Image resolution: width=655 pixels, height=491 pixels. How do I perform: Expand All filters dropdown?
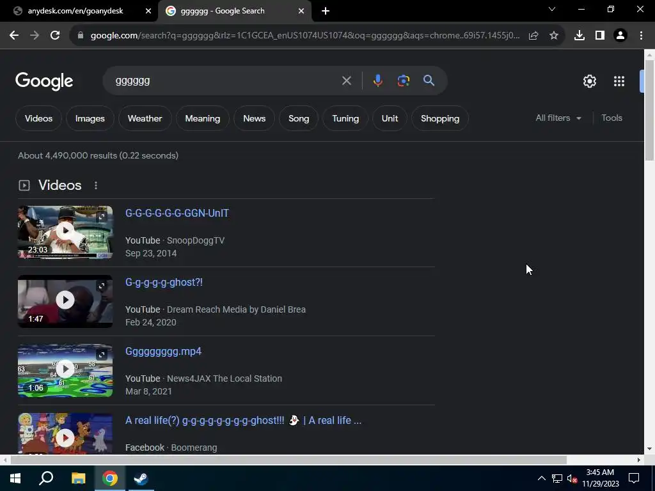(558, 118)
